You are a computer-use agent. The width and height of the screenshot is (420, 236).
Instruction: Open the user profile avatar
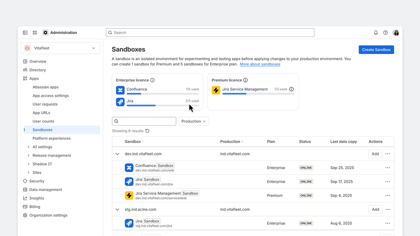point(396,33)
